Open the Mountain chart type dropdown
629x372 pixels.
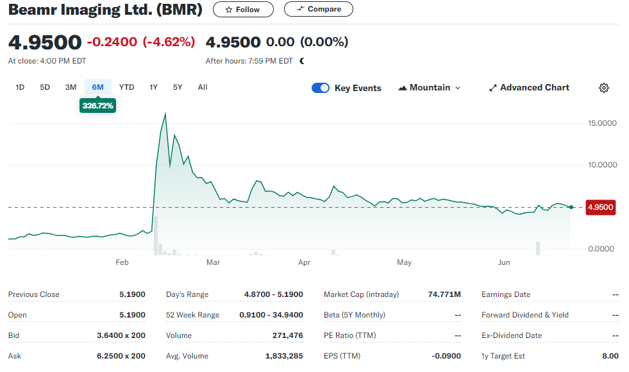point(429,87)
